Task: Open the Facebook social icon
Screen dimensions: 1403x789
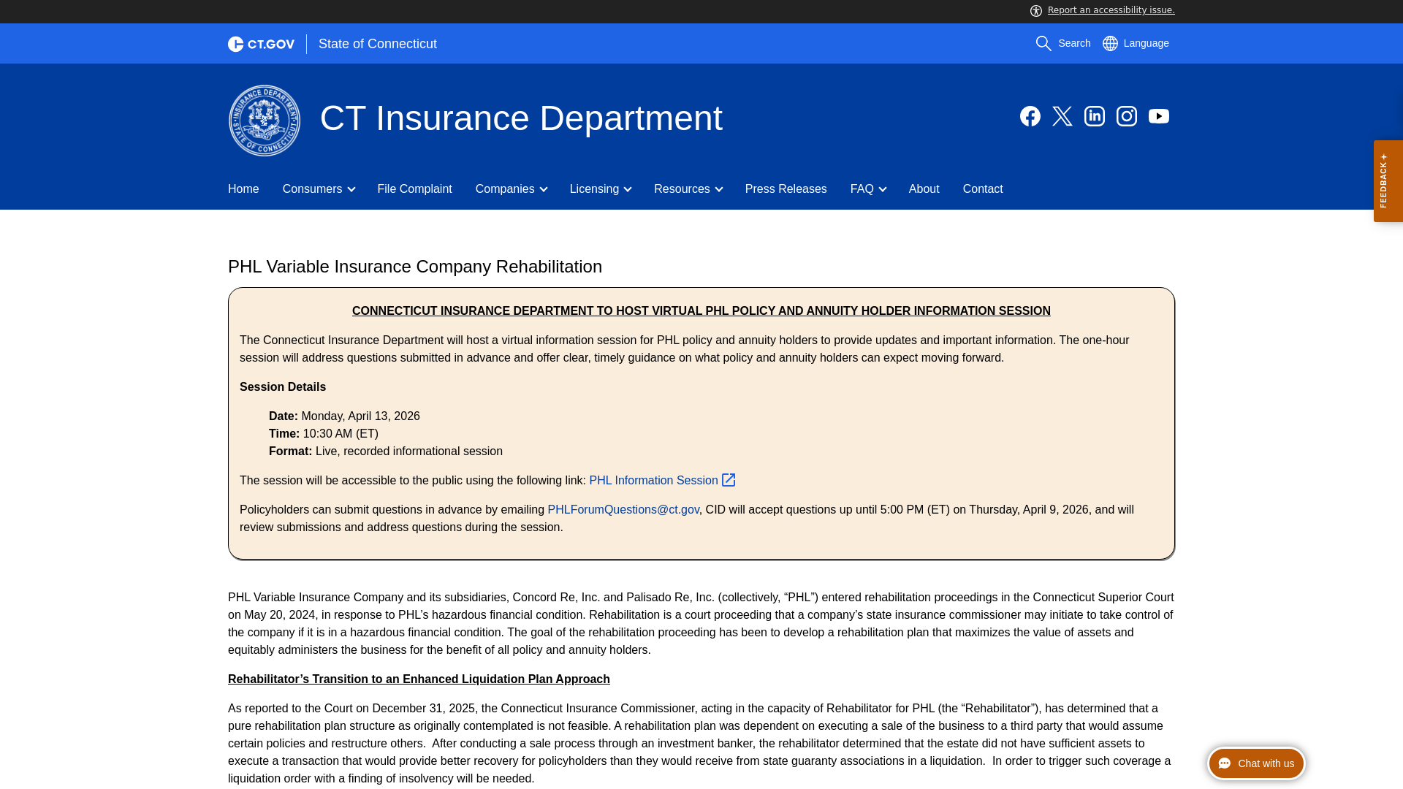Action: click(1030, 116)
